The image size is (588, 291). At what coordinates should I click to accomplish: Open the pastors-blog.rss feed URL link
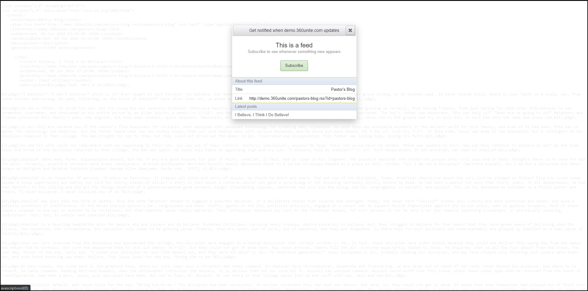302,99
